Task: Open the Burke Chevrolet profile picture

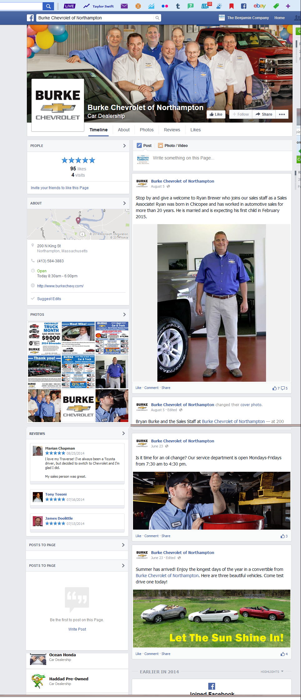Action: [x=58, y=105]
